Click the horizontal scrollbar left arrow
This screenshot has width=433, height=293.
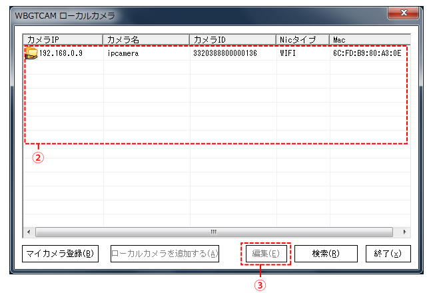click(x=29, y=232)
